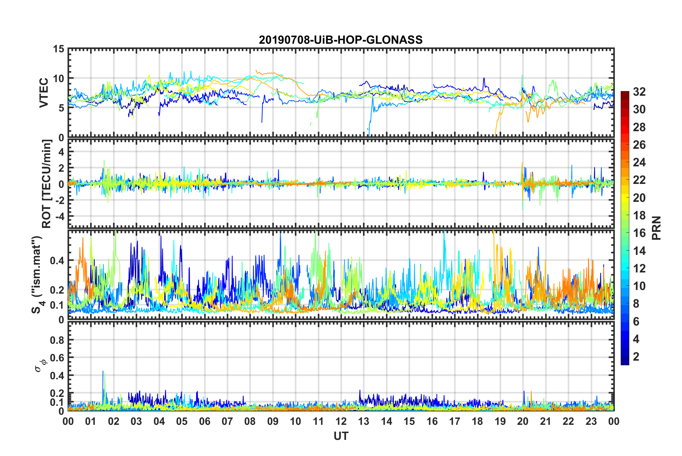Screen dimensions: 682x456
Task: Click UT axis tick label 09
Action: click(273, 421)
